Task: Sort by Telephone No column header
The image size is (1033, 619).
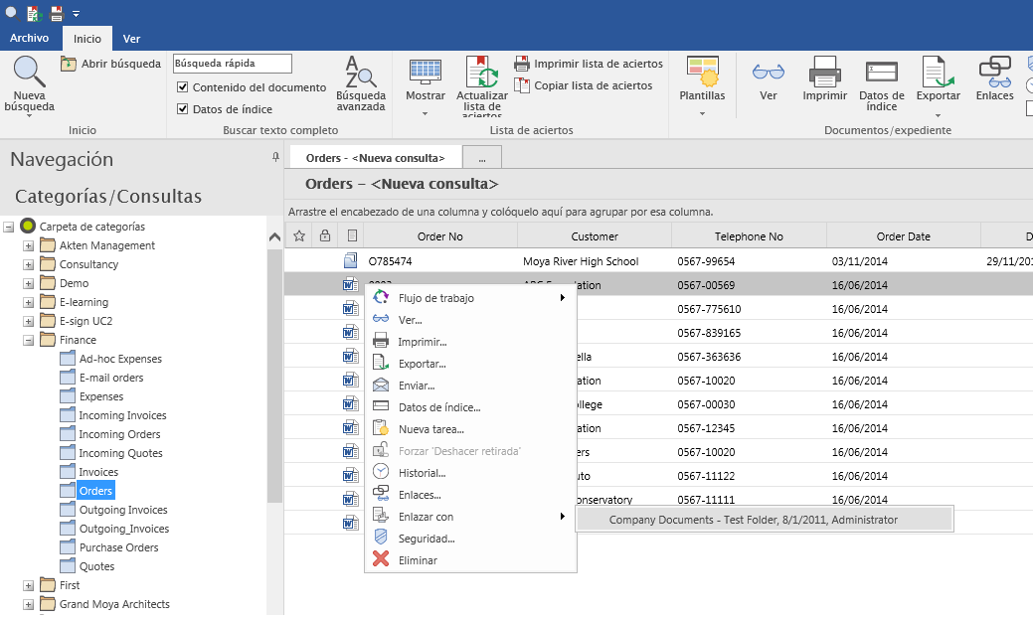Action: 749,235
